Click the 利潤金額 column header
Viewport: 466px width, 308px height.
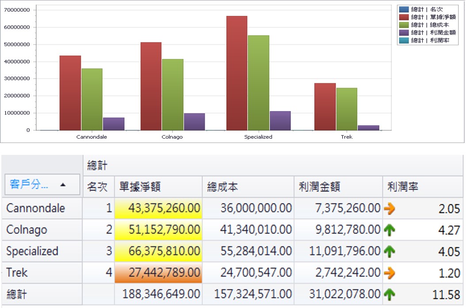(338, 187)
